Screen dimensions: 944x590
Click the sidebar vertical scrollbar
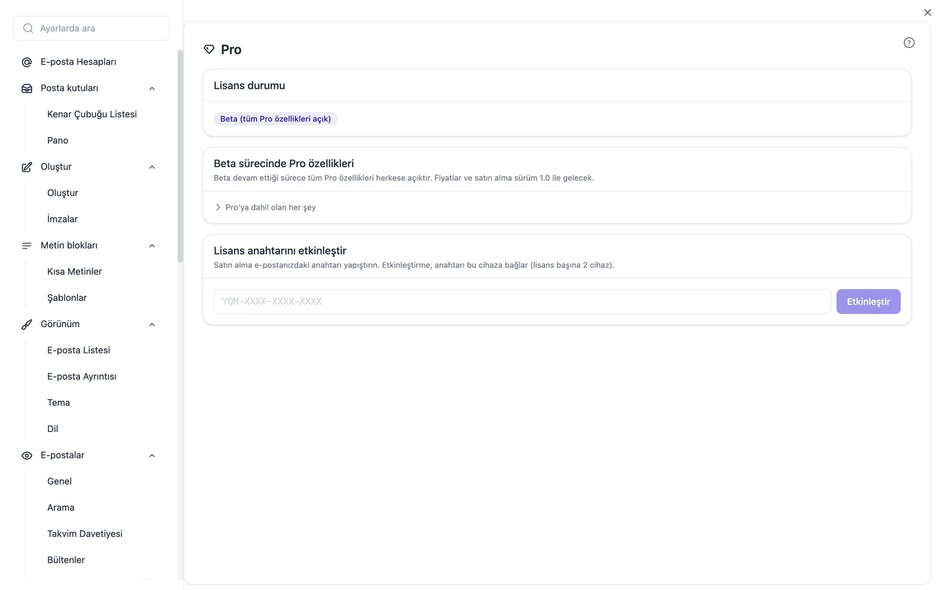(180, 156)
